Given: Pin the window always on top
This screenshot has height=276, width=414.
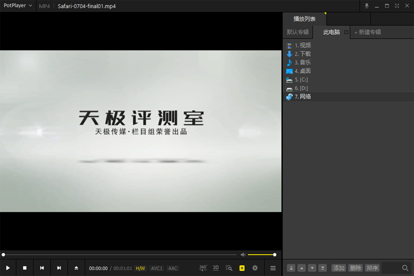Looking at the screenshot, I should 367,6.
